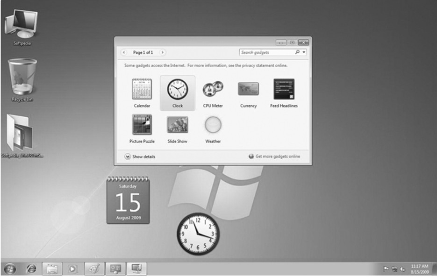Click the network tray icon

(x=394, y=269)
